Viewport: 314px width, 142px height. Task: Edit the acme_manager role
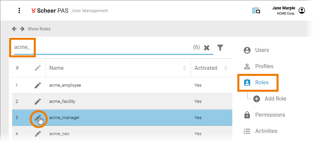point(38,118)
